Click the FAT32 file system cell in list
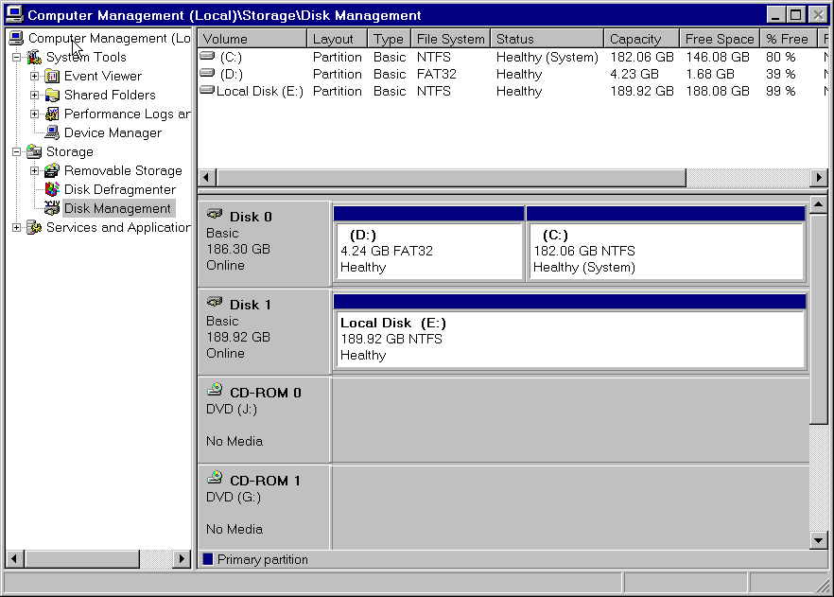Viewport: 834px width, 597px height. pos(437,74)
